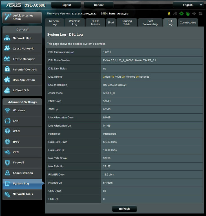Viewport: 206px width, 216px height.
Task: Click the Path Mode value Interleaved
Action: coord(109,134)
